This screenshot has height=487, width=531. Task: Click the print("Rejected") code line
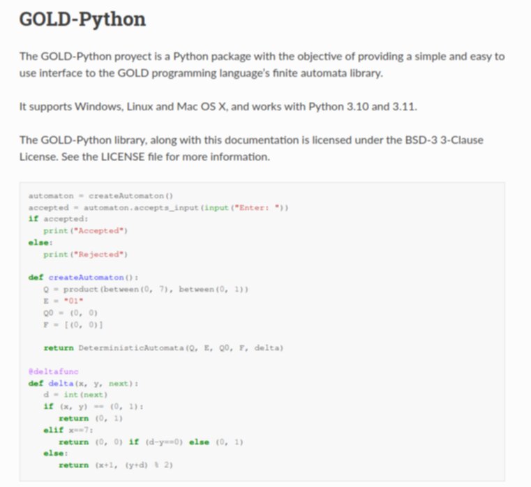pos(85,255)
